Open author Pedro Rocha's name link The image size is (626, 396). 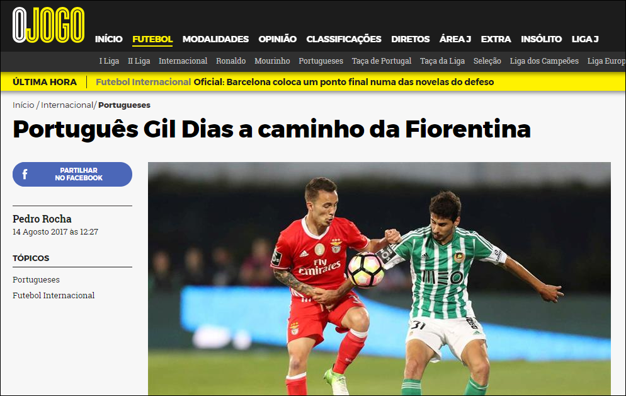[42, 219]
